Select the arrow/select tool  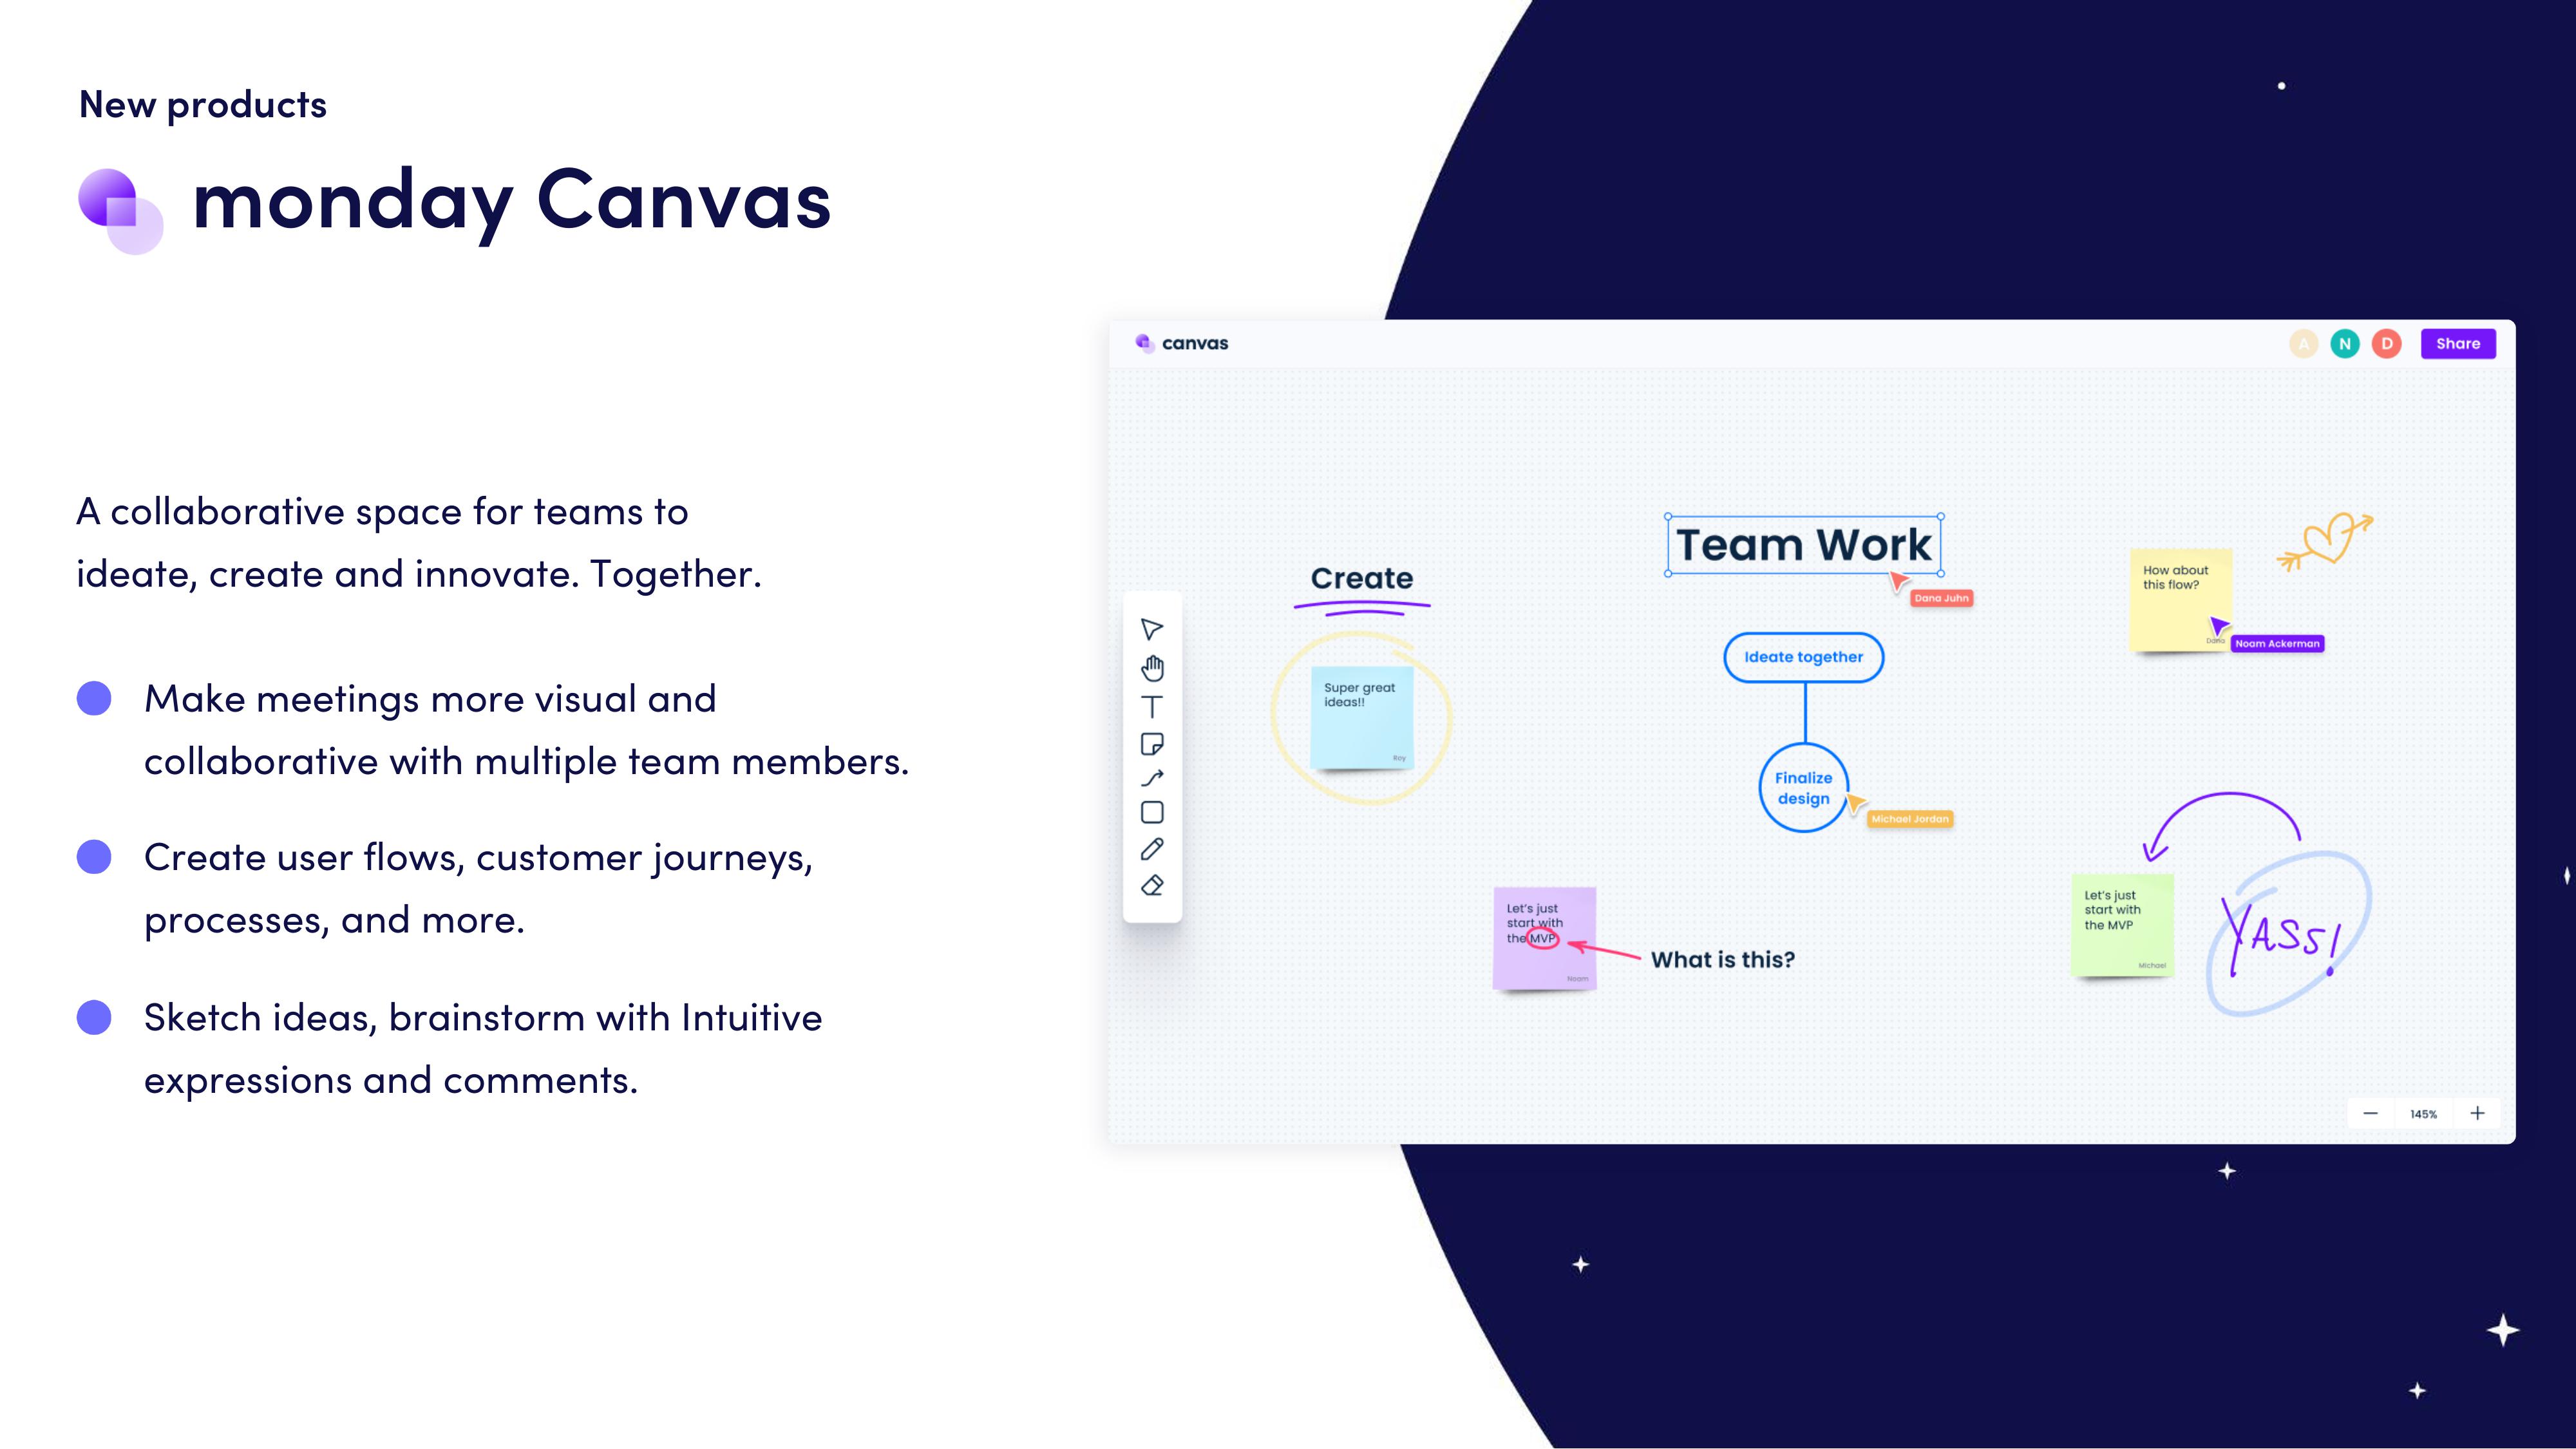coord(1151,628)
